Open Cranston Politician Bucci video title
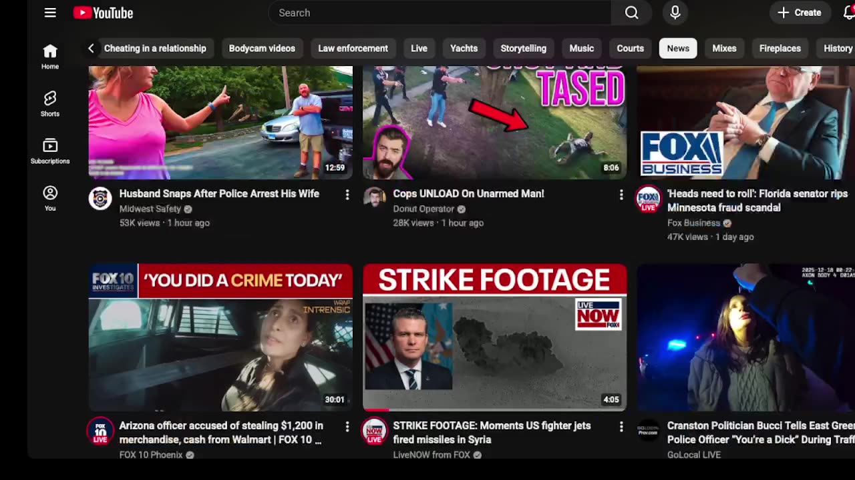Image resolution: width=855 pixels, height=480 pixels. click(761, 433)
